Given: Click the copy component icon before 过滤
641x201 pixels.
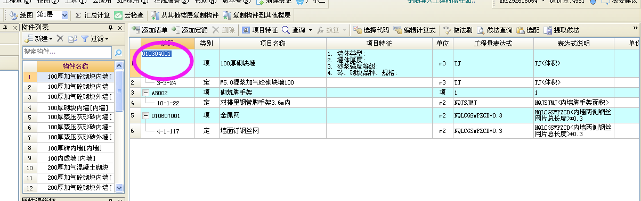Looking at the screenshot, I should click(72, 39).
